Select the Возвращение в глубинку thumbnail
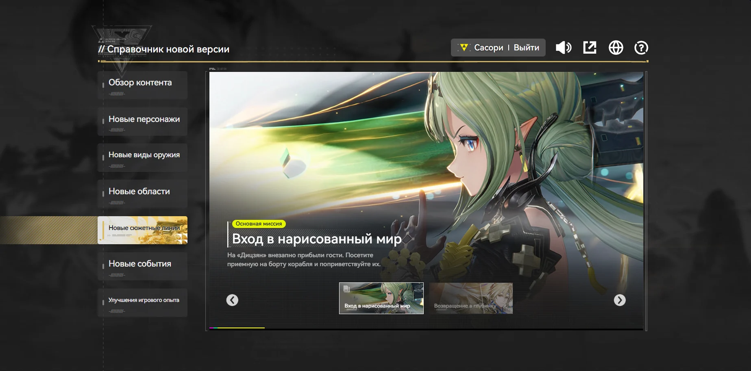Screen dimensions: 751x371 (x=471, y=298)
